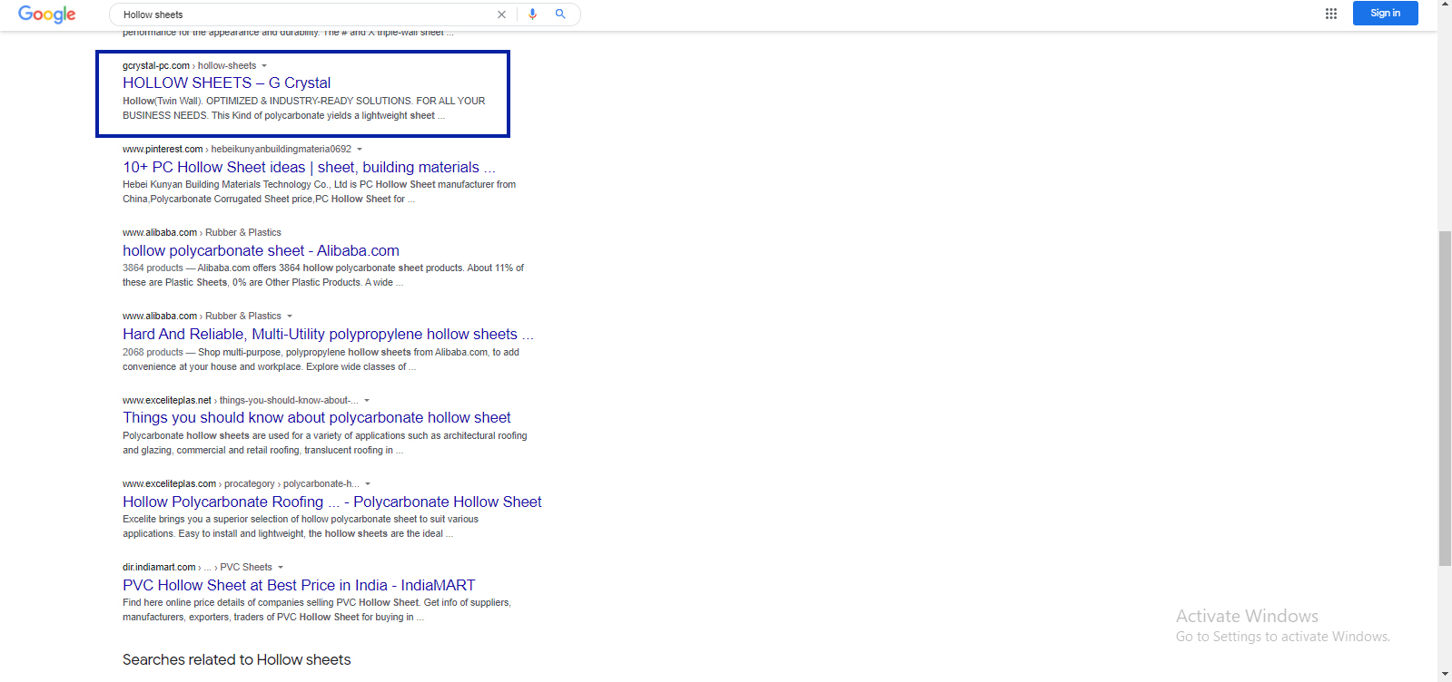This screenshot has width=1452, height=682.
Task: Open Things you should know about polycarbonate
Action: click(x=316, y=417)
